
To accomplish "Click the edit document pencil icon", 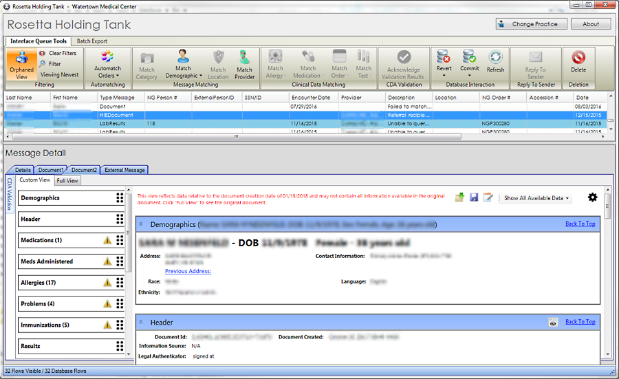I will tap(488, 197).
